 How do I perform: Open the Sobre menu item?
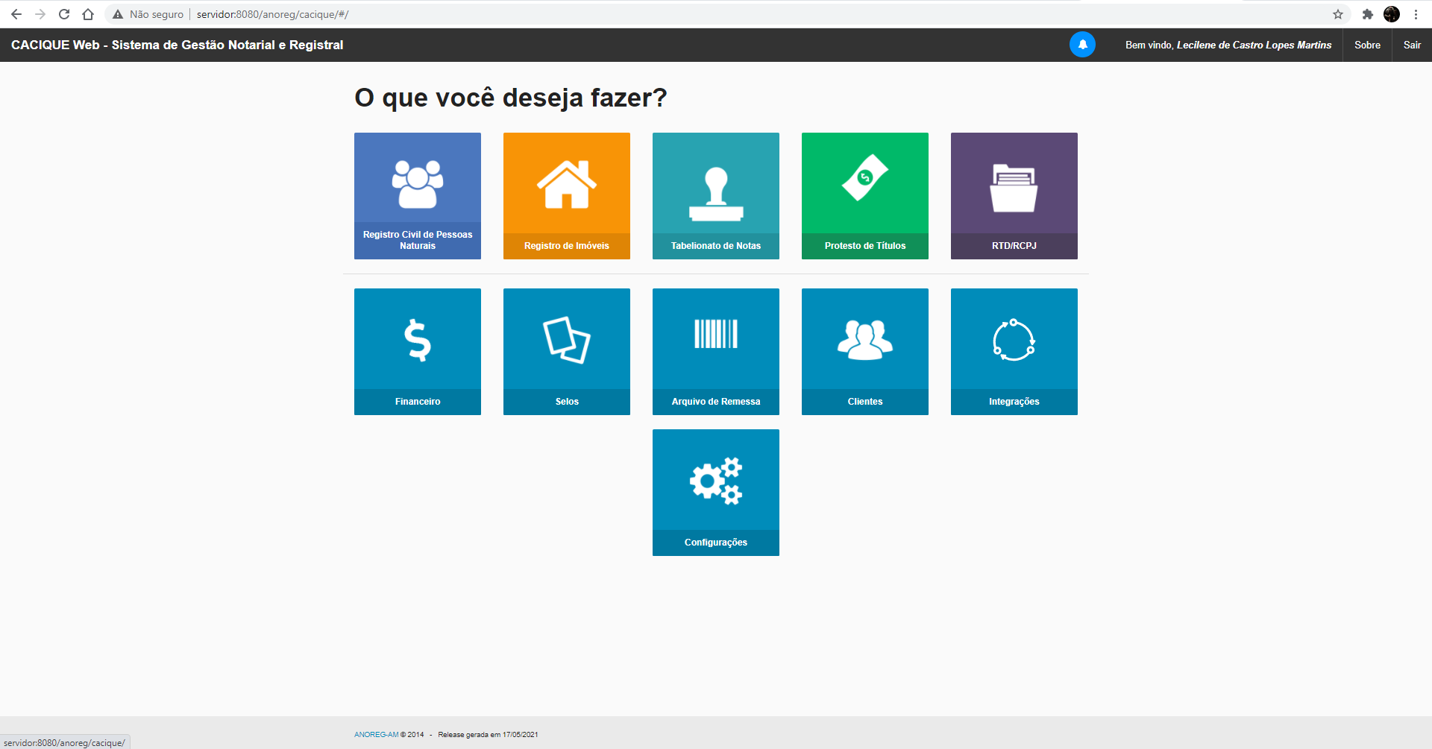click(x=1367, y=45)
